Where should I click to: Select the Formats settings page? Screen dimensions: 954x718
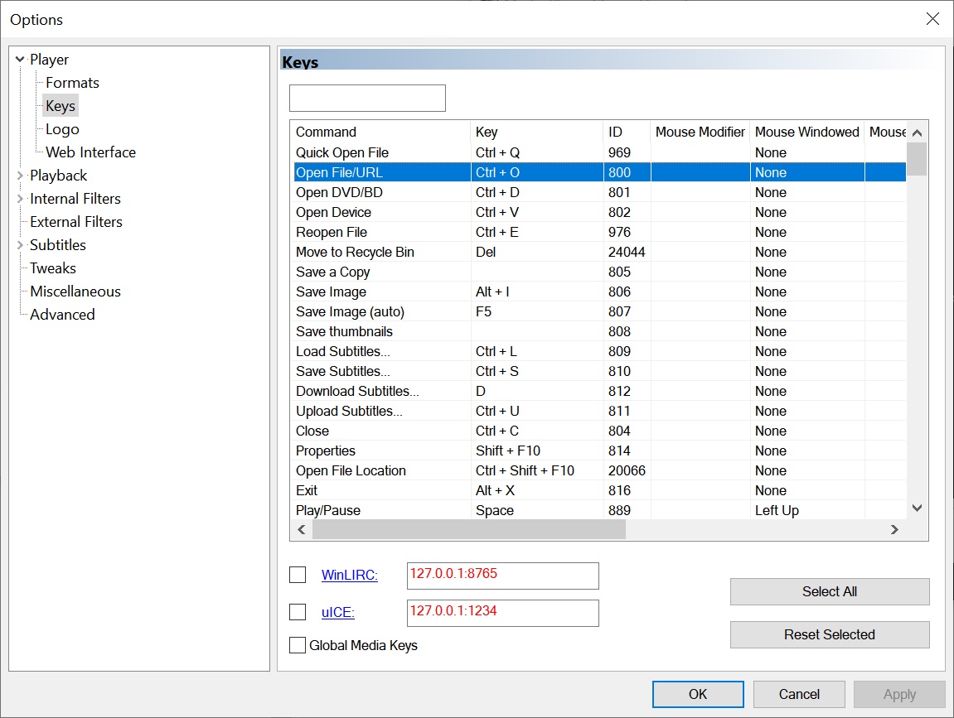pos(71,82)
